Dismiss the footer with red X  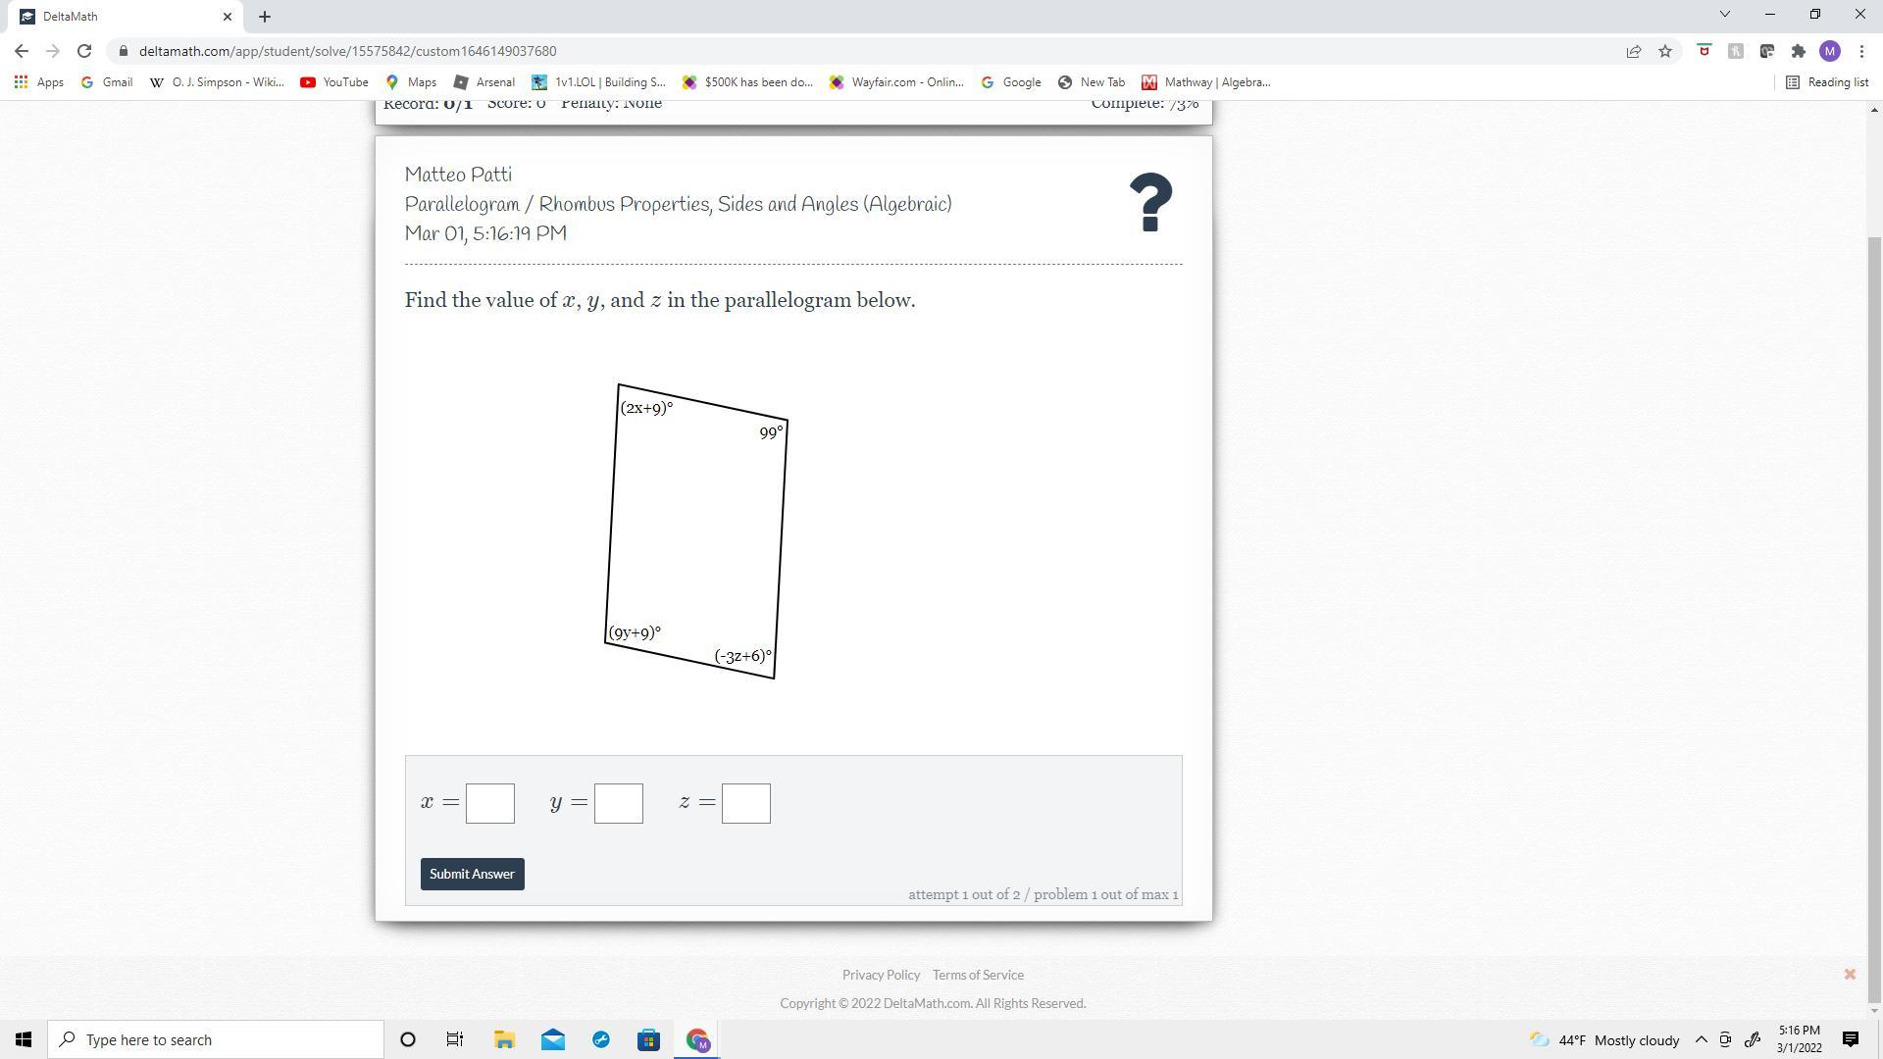tap(1850, 974)
